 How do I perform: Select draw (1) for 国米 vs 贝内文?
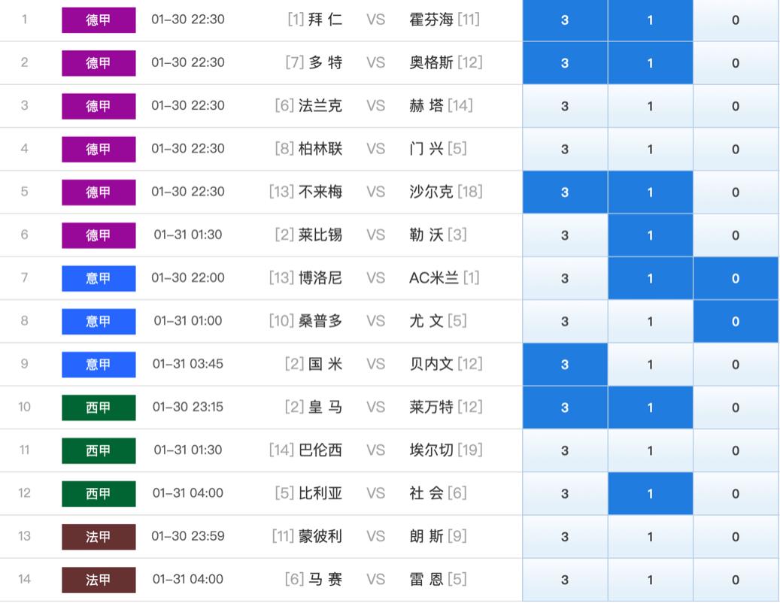tap(650, 365)
